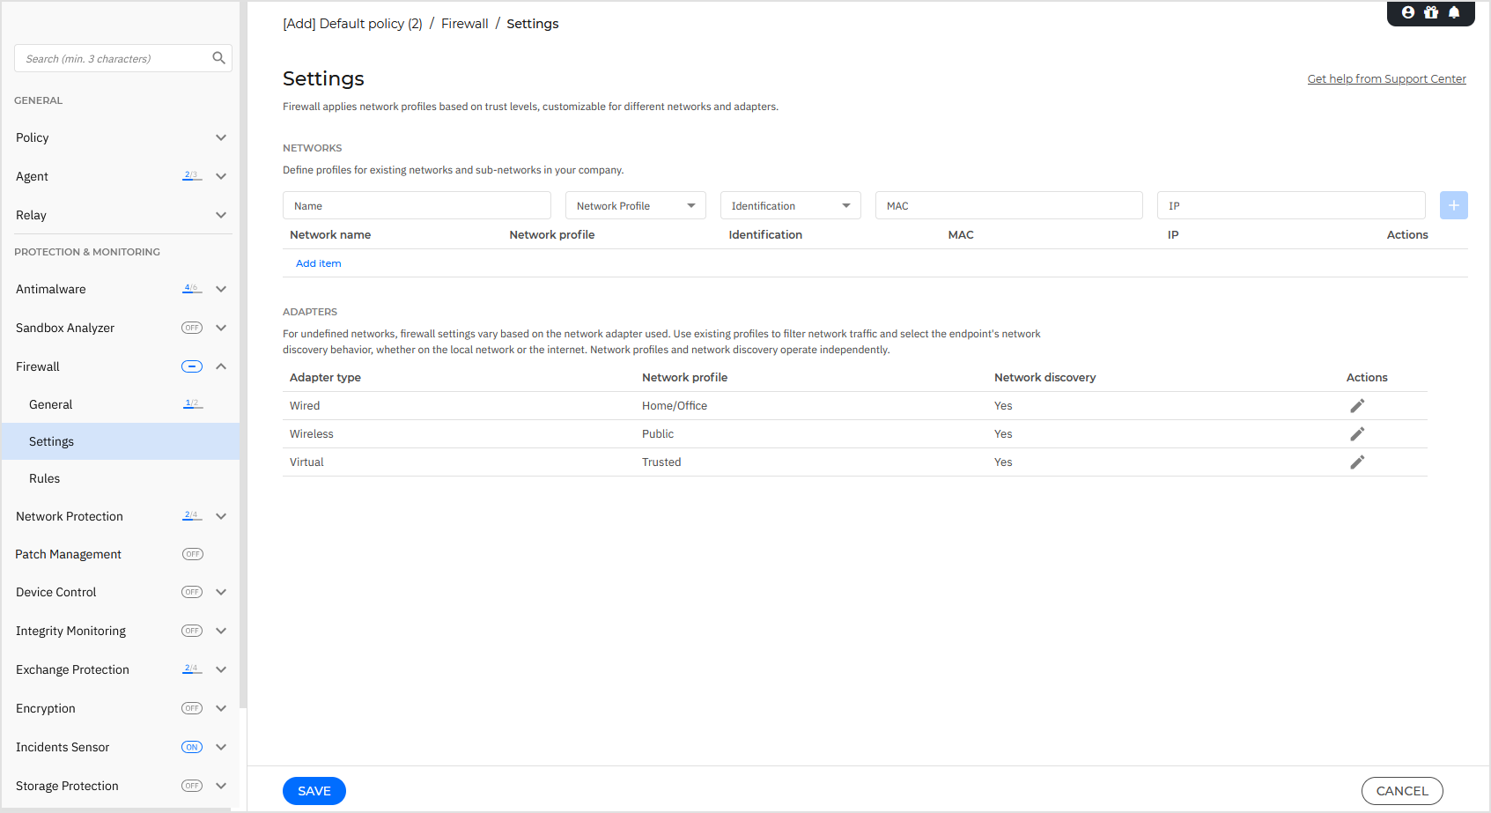The image size is (1491, 813).
Task: Click the SAVE button
Action: [x=314, y=790]
